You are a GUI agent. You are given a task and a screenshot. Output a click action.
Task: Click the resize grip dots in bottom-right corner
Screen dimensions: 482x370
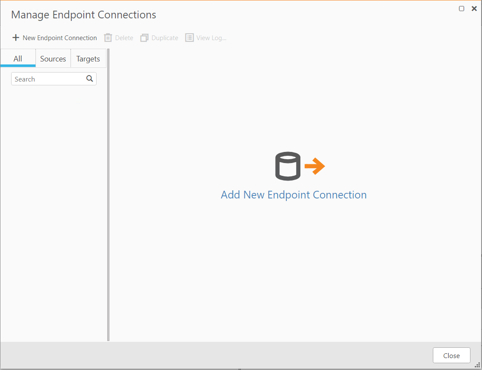[x=478, y=366]
